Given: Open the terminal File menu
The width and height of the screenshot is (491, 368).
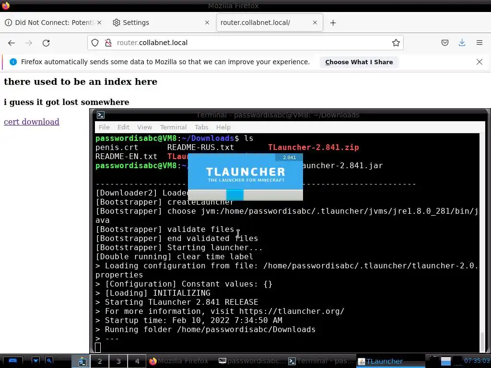Looking at the screenshot, I should click(x=104, y=127).
